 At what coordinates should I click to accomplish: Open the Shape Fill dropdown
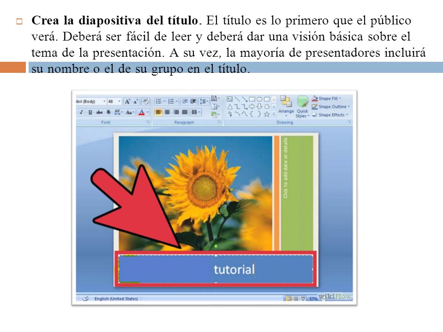coord(327,98)
